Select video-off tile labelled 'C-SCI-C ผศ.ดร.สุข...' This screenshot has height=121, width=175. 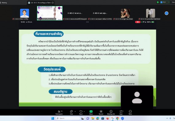coord(100,13)
